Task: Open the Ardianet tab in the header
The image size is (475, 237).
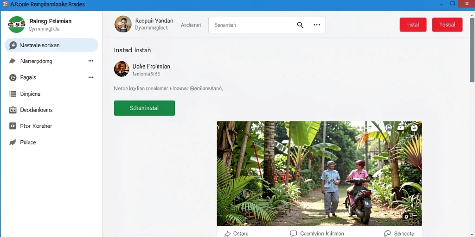Action: click(191, 25)
